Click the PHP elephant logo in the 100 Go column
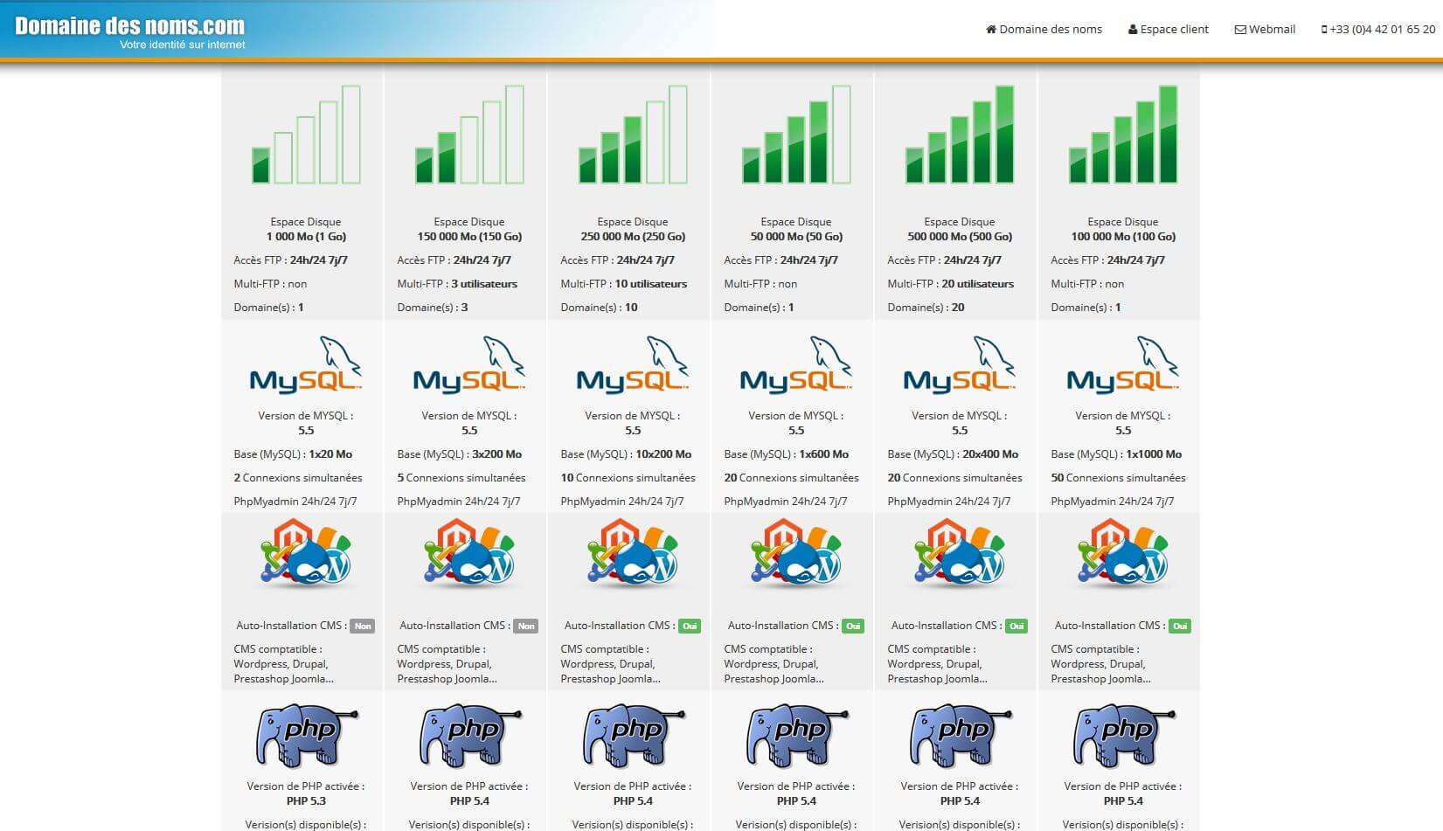Image resolution: width=1443 pixels, height=831 pixels. [x=1123, y=737]
